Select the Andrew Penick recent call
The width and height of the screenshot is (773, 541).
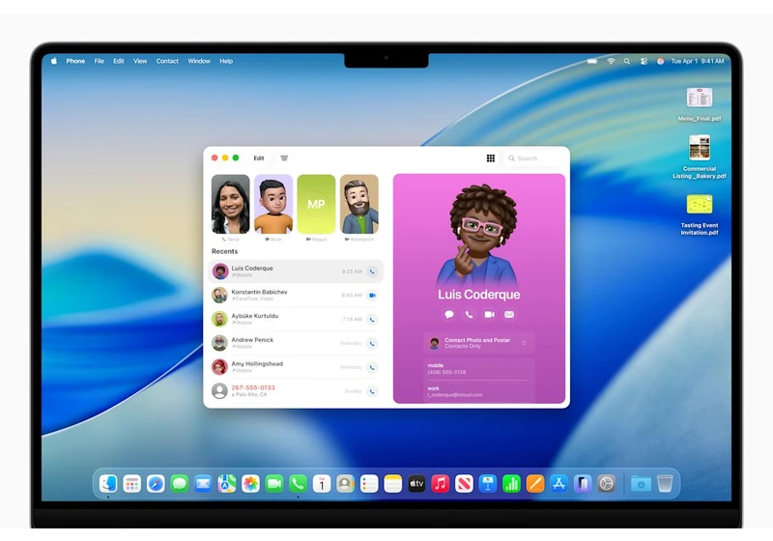click(296, 343)
